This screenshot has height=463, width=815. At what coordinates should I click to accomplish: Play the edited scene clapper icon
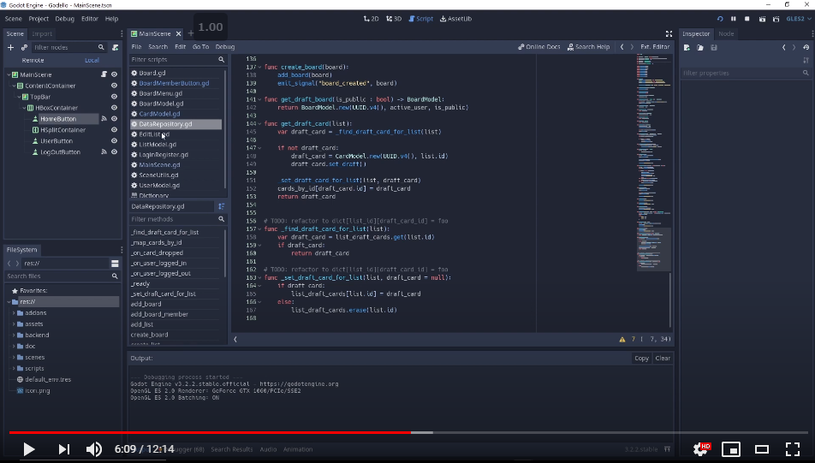(762, 19)
